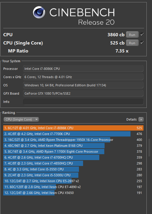Click the panel resize grip handle

(x=149, y=148)
